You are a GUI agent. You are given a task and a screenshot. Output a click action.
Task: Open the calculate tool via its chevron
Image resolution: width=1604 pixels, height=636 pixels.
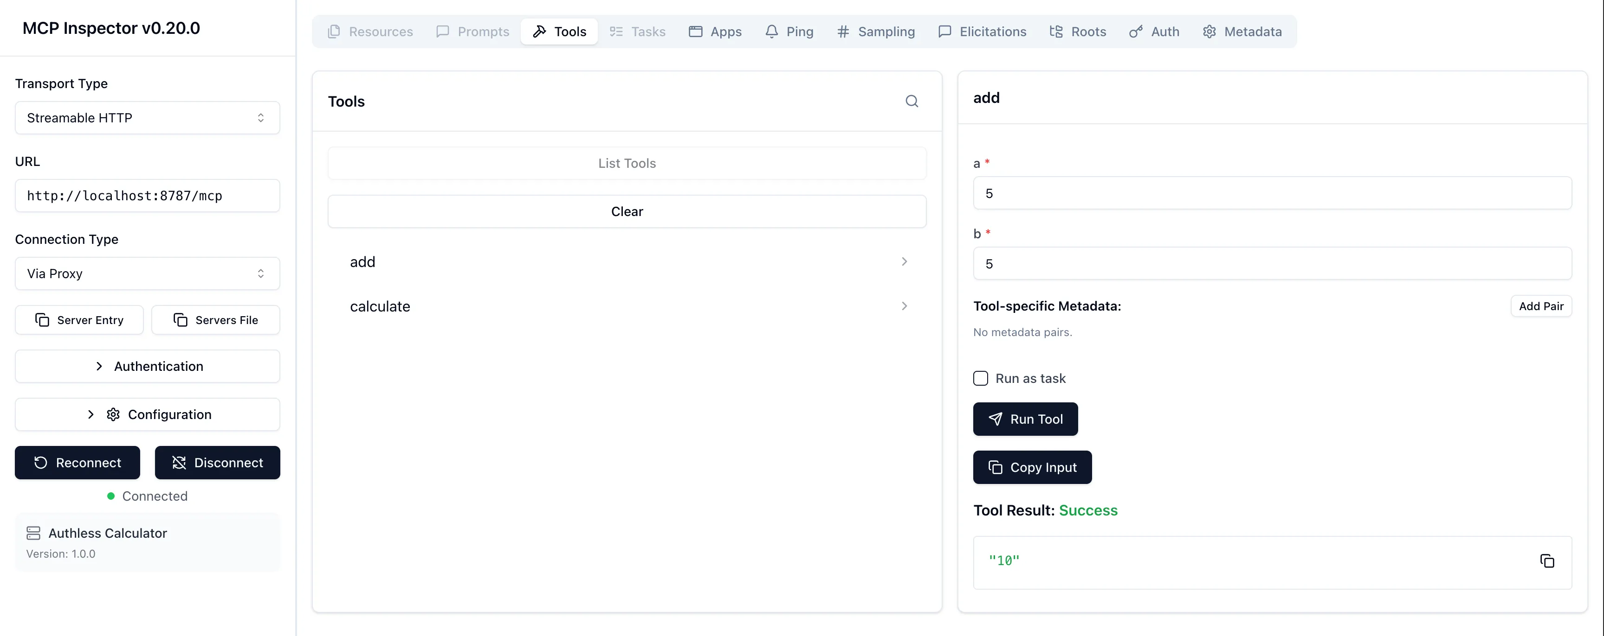click(x=904, y=306)
